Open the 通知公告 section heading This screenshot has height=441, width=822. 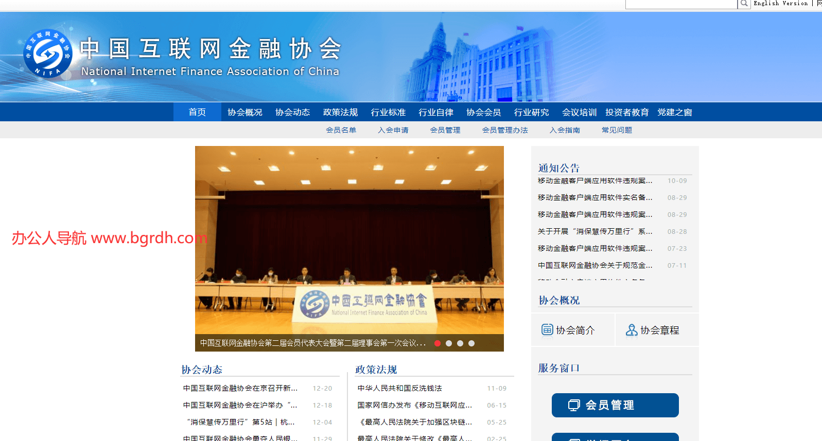point(558,168)
